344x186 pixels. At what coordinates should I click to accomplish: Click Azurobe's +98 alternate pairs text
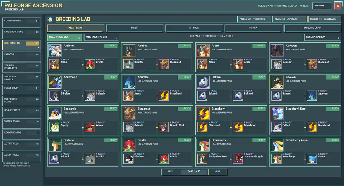[148, 81]
